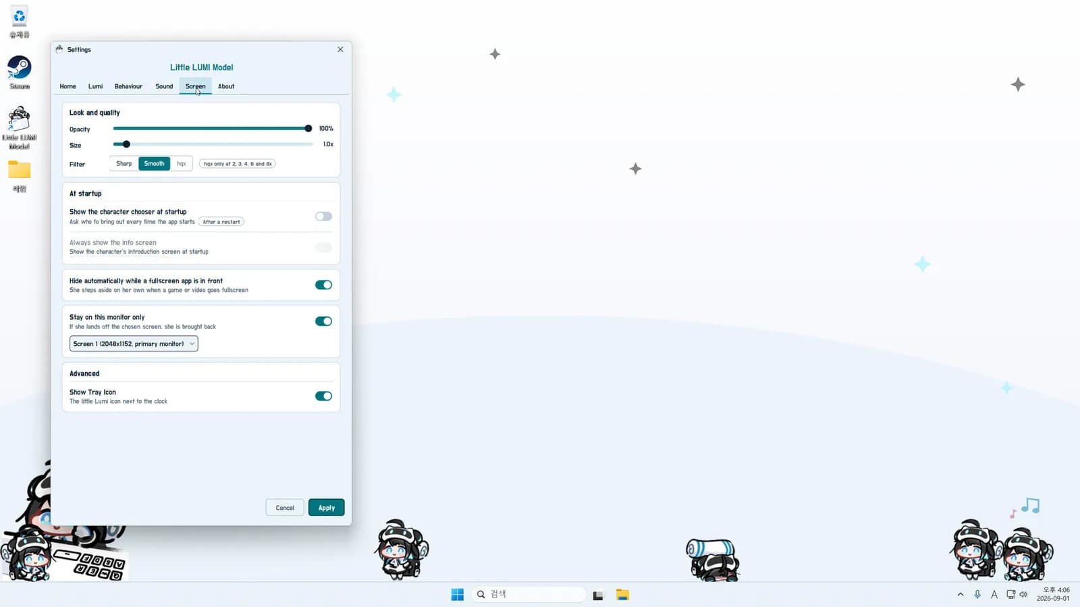1080x607 pixels.
Task: Click the 'At startup' section title
Action: point(86,194)
